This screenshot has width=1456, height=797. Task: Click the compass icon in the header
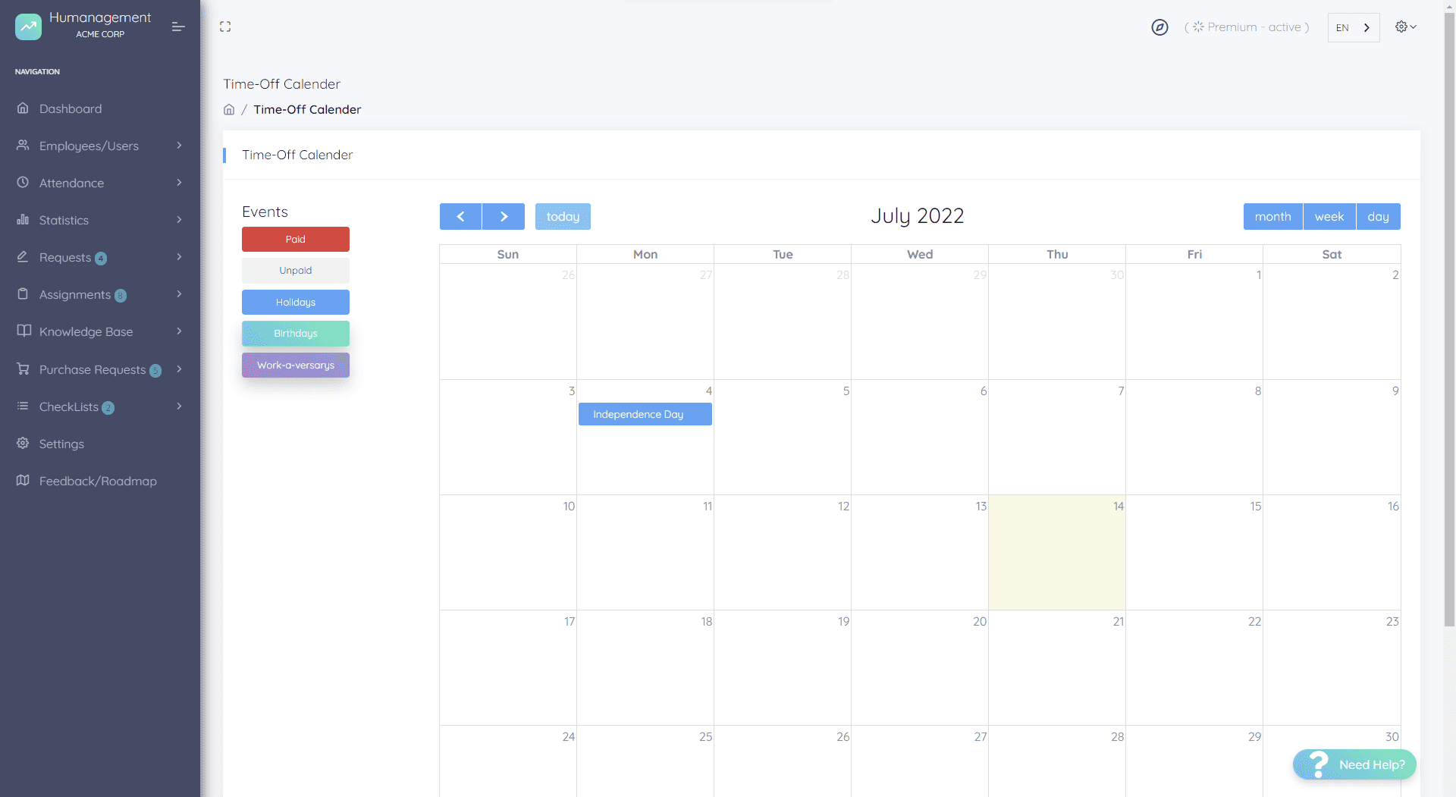pos(1159,27)
